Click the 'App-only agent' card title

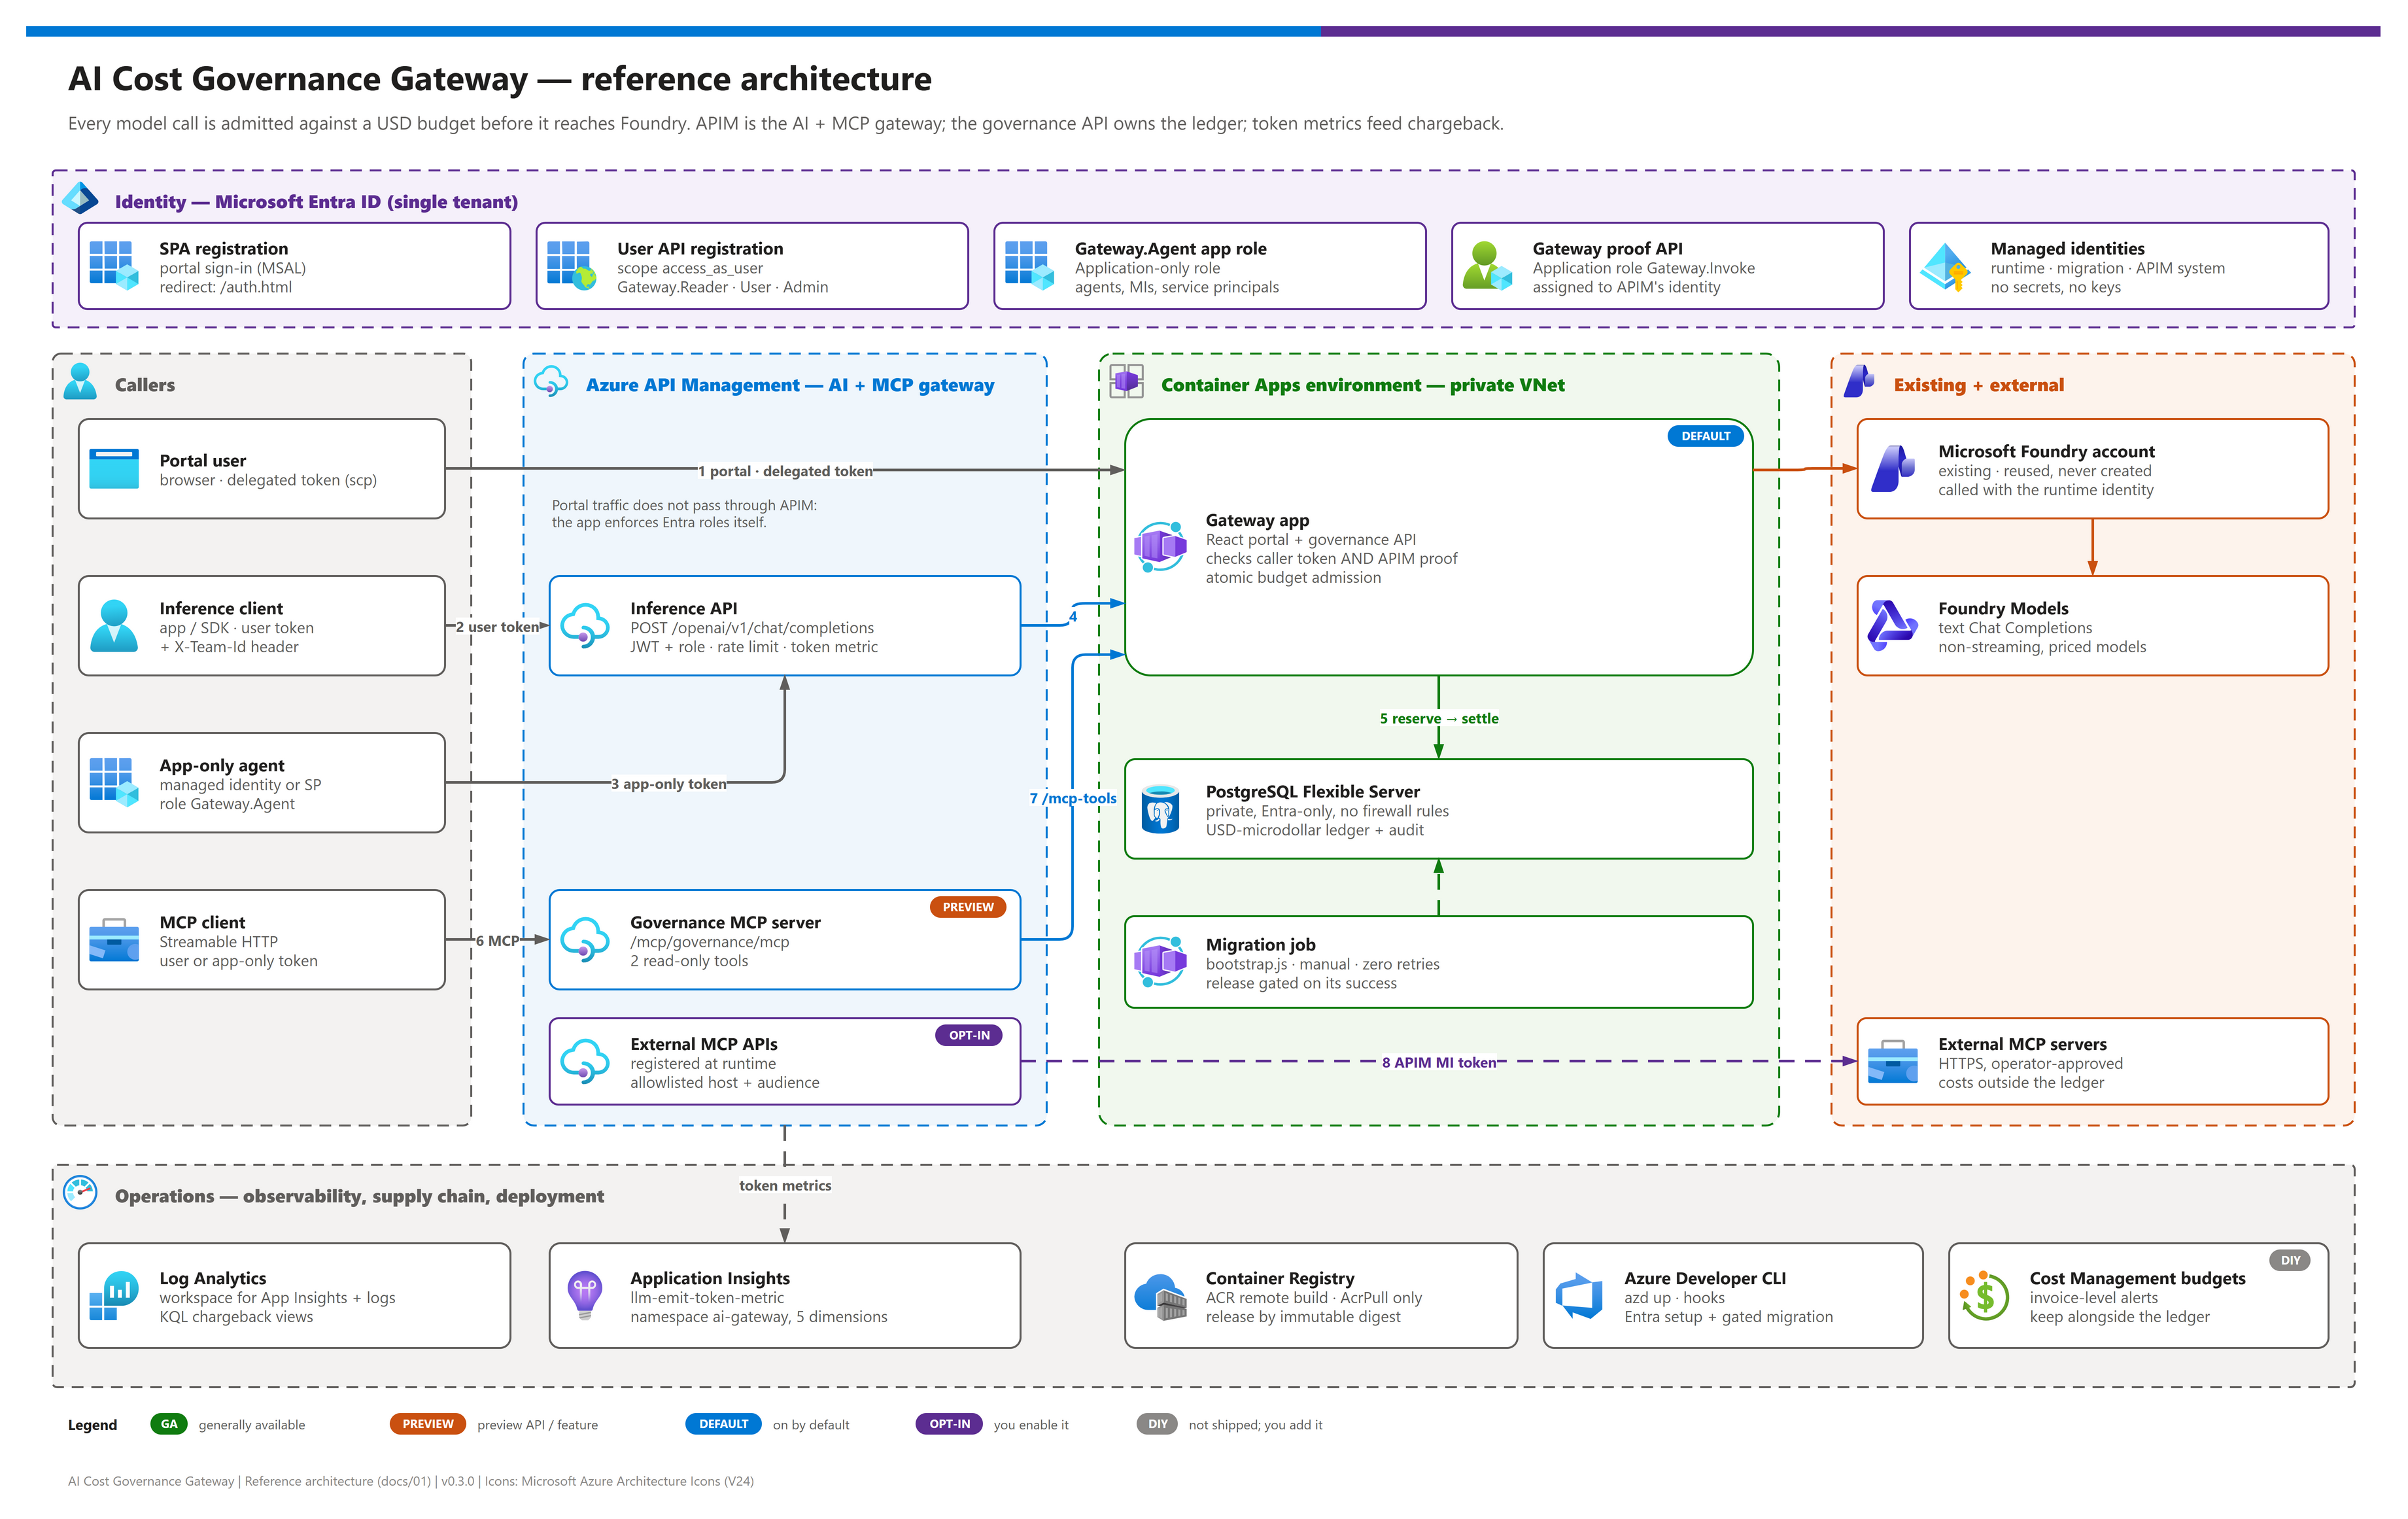(221, 765)
